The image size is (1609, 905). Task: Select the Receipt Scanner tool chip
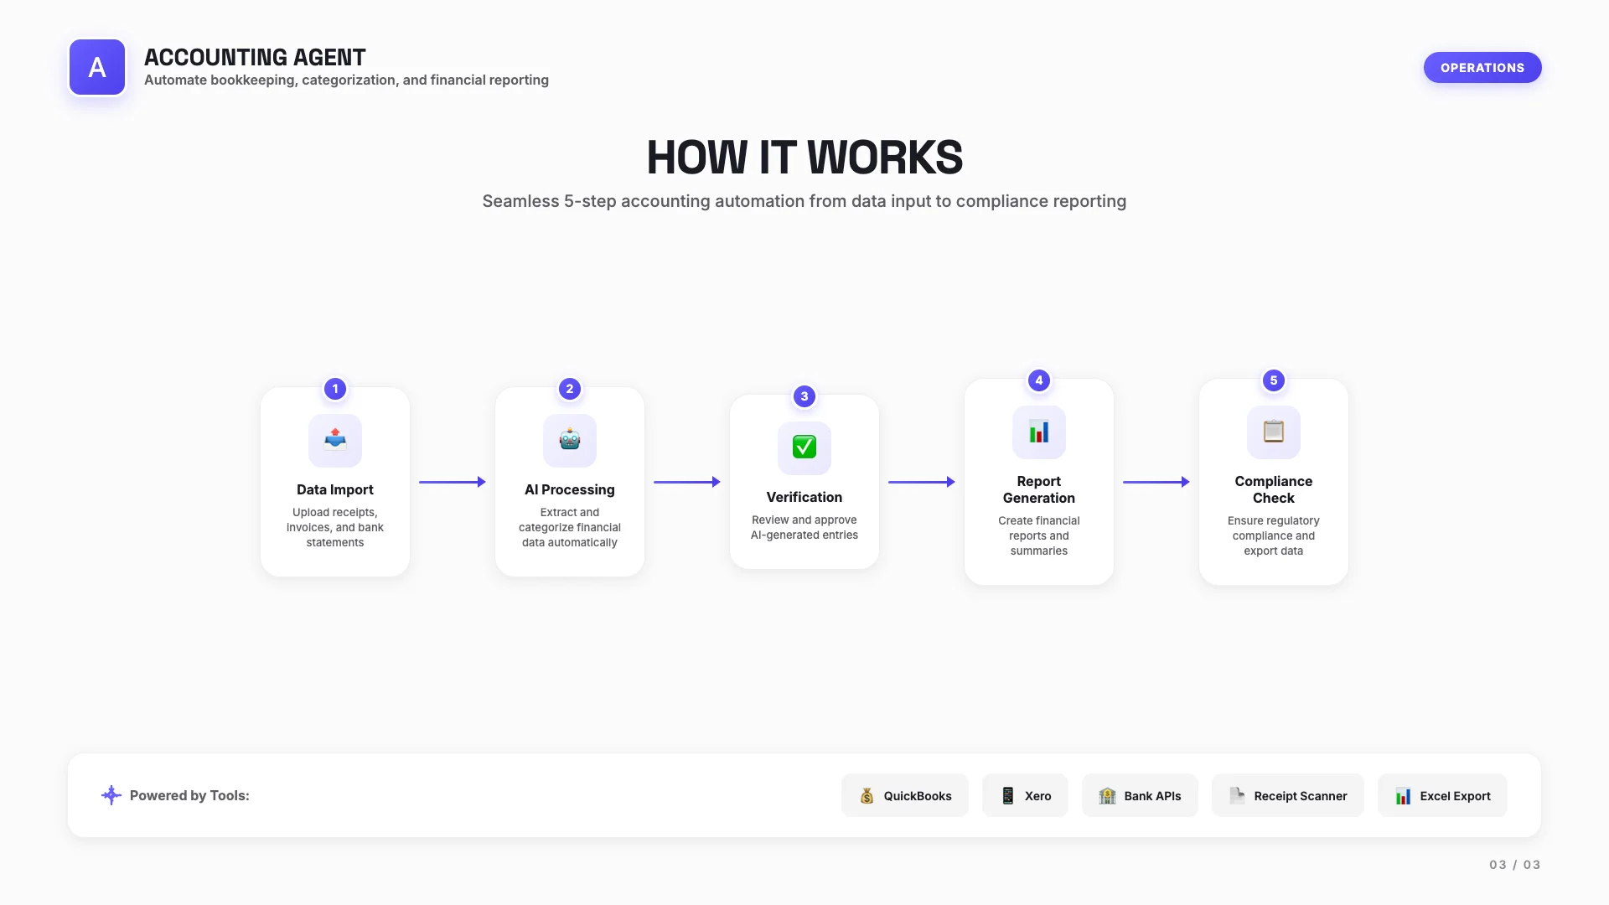click(x=1287, y=796)
